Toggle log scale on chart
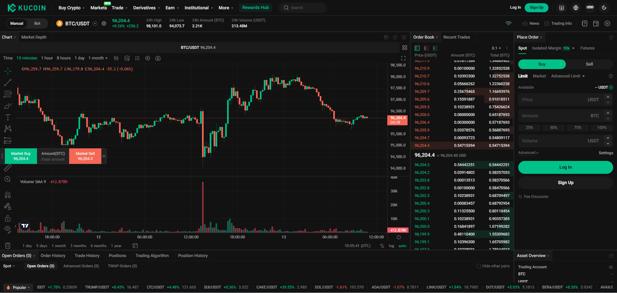The width and height of the screenshot is (617, 293). pyautogui.click(x=391, y=246)
